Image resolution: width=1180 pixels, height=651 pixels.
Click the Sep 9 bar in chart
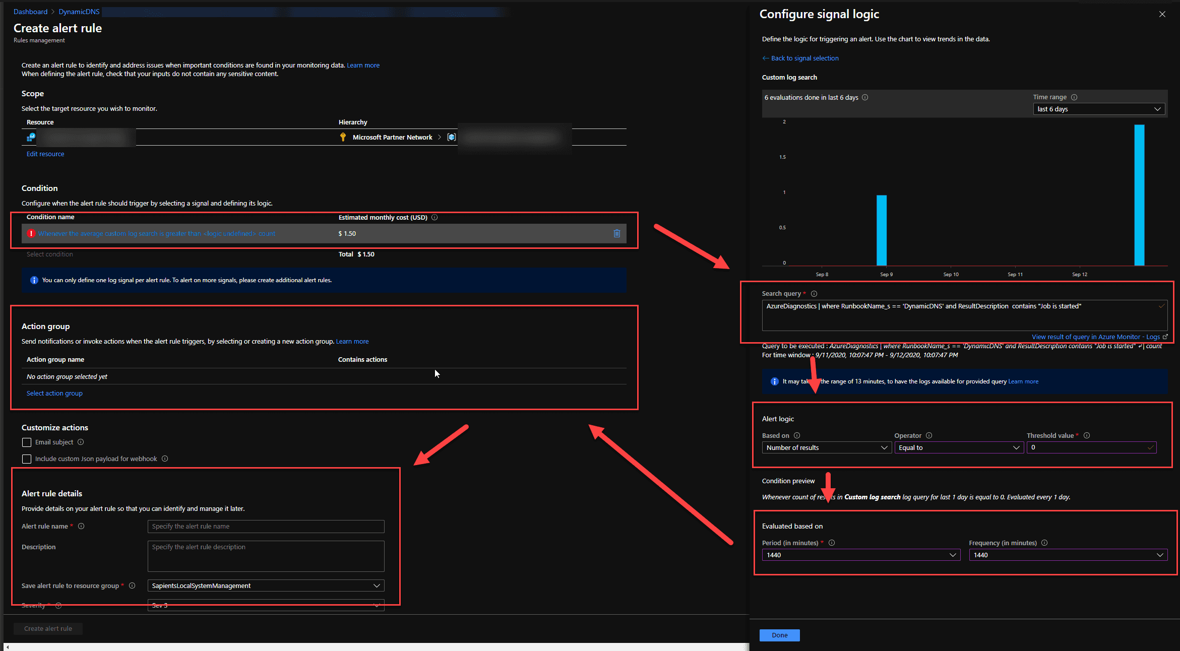[882, 230]
